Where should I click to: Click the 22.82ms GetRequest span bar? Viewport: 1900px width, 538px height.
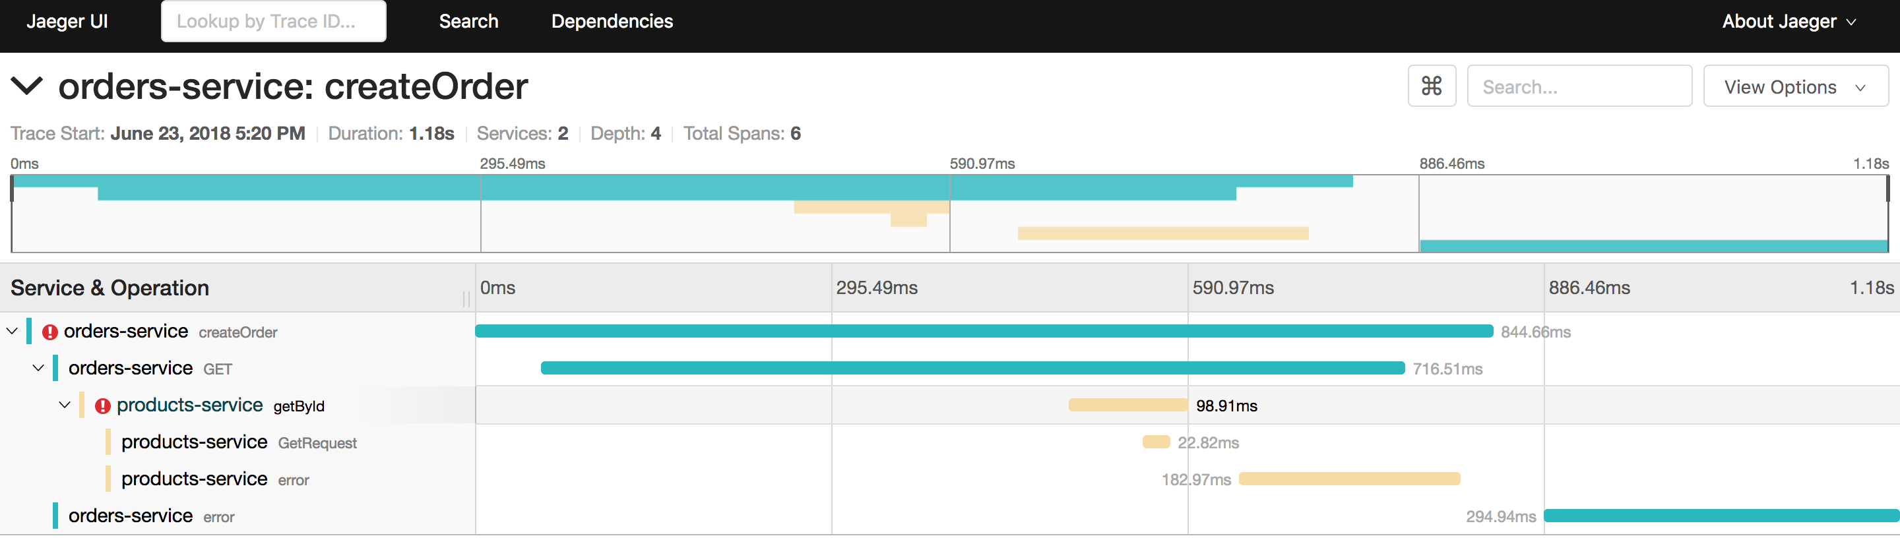1156,442
